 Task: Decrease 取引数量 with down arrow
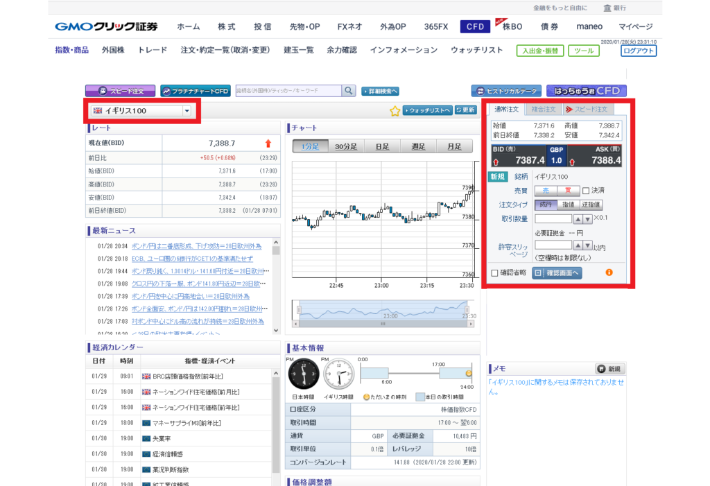[587, 219]
